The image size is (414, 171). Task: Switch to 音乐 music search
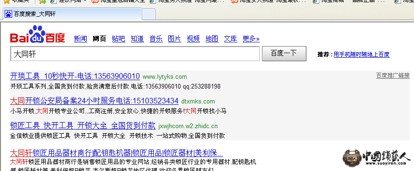click(156, 39)
